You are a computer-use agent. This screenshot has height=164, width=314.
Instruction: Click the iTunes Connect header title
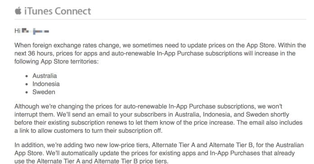pyautogui.click(x=58, y=11)
